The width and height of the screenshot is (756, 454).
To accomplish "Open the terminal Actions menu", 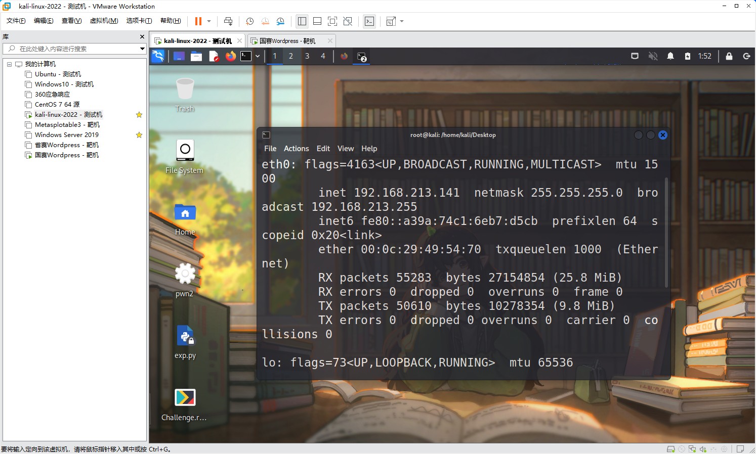I will (296, 149).
